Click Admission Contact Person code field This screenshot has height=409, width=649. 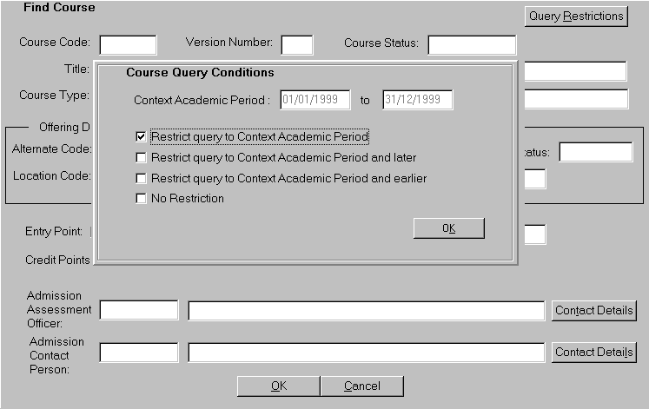(x=139, y=352)
